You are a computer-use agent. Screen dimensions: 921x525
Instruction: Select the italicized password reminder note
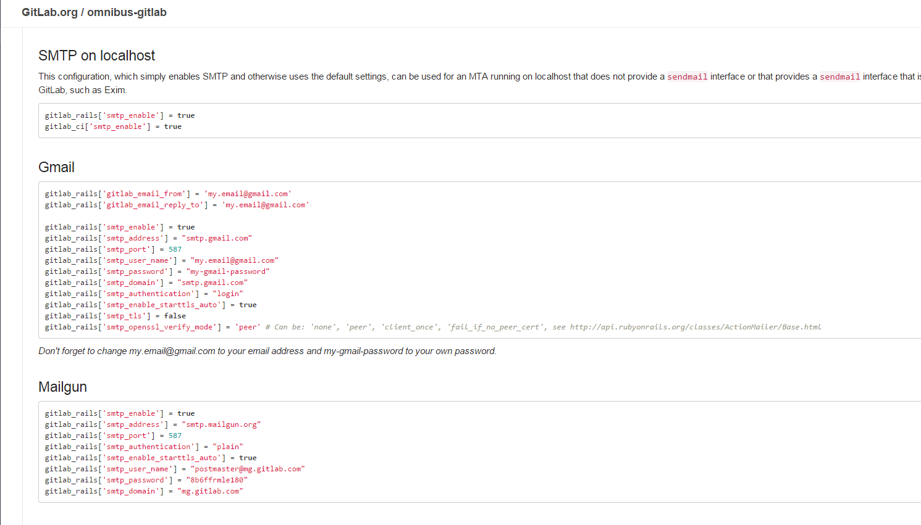pyautogui.click(x=267, y=350)
